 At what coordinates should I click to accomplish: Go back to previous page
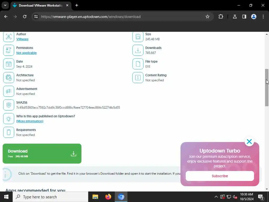click(6, 17)
